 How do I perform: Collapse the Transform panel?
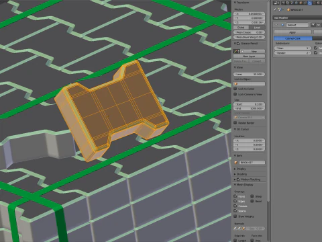(x=235, y=3)
